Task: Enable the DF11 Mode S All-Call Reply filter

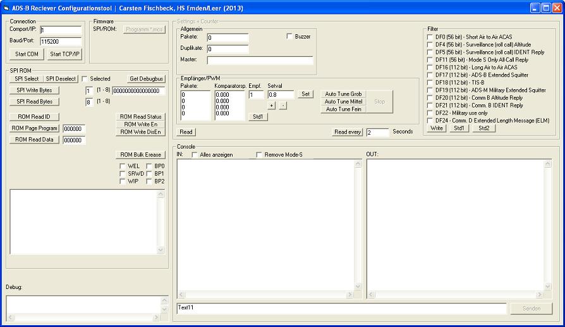Action: pyautogui.click(x=430, y=59)
